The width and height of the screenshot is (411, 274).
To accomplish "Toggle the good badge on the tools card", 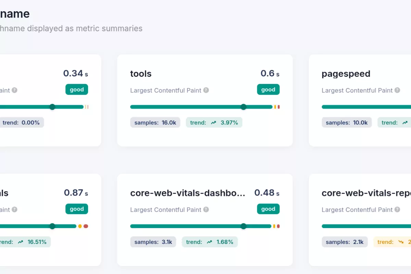I will (x=268, y=89).
